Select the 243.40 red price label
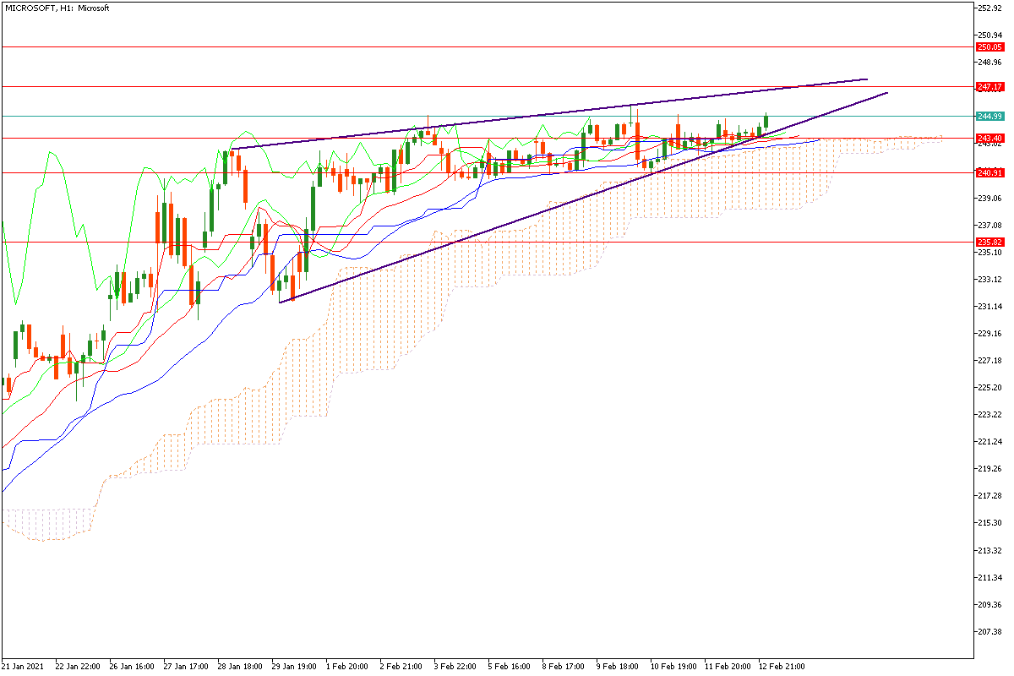The image size is (1014, 676). 989,138
